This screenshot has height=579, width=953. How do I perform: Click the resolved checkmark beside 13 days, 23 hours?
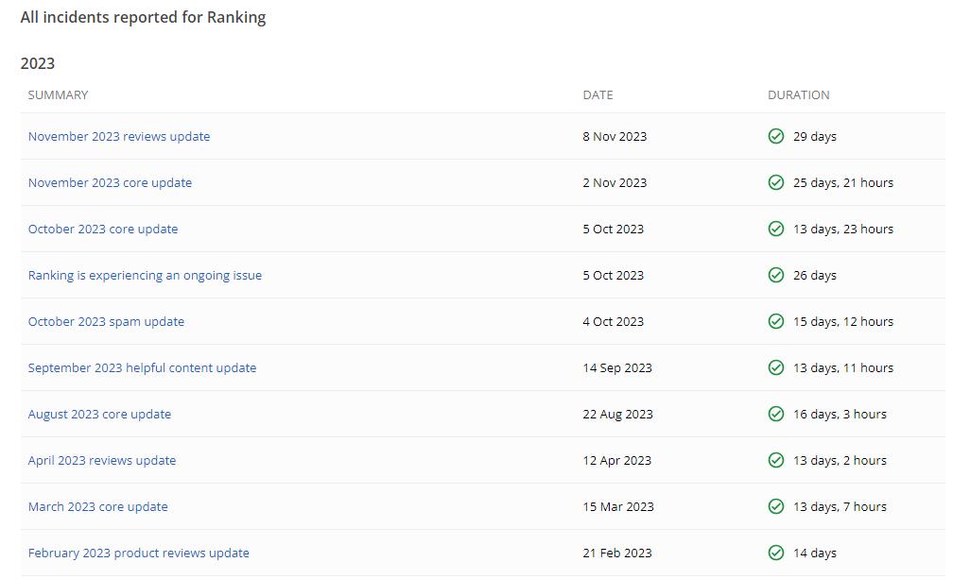coord(776,229)
